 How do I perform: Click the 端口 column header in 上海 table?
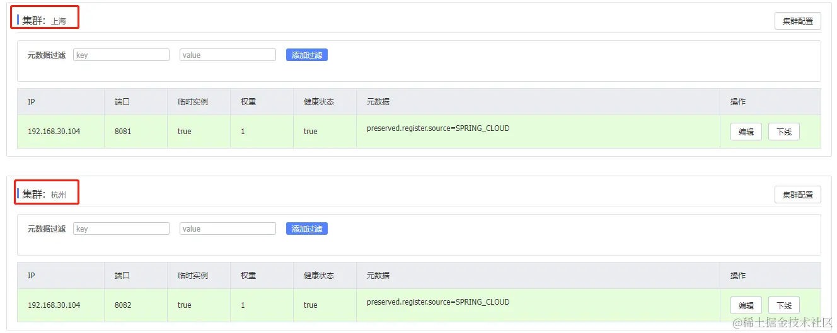pyautogui.click(x=122, y=101)
